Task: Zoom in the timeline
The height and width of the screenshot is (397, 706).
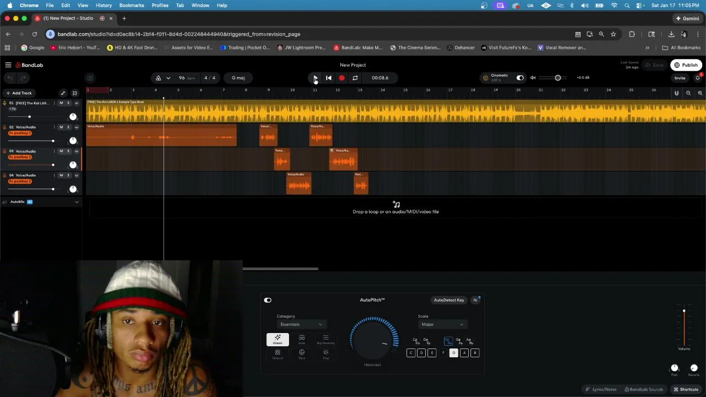Action: [x=700, y=93]
